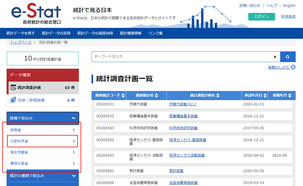303x186 pixels.
Task: Sort by 承認年月日 column arrows
Action: coord(265,96)
